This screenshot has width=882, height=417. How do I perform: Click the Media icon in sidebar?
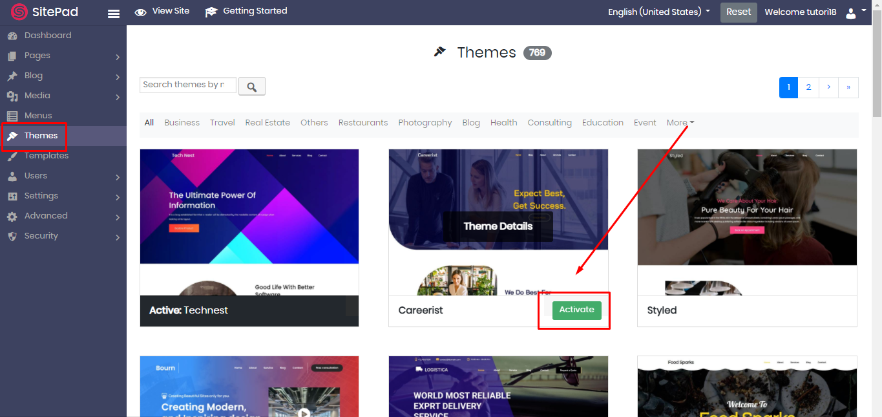12,96
